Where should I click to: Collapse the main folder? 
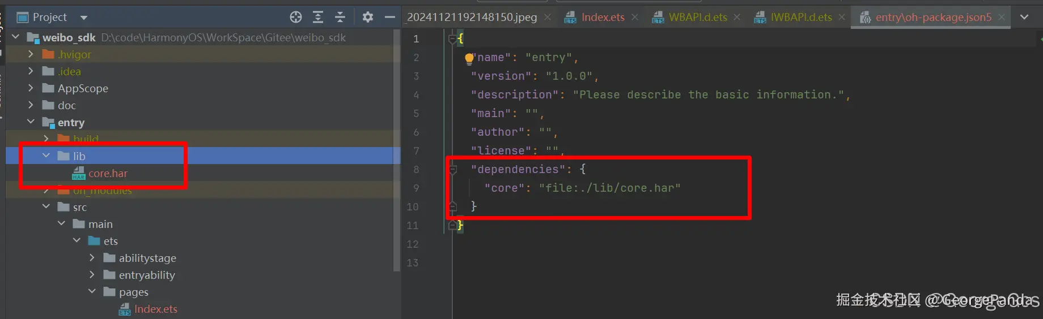pos(61,223)
